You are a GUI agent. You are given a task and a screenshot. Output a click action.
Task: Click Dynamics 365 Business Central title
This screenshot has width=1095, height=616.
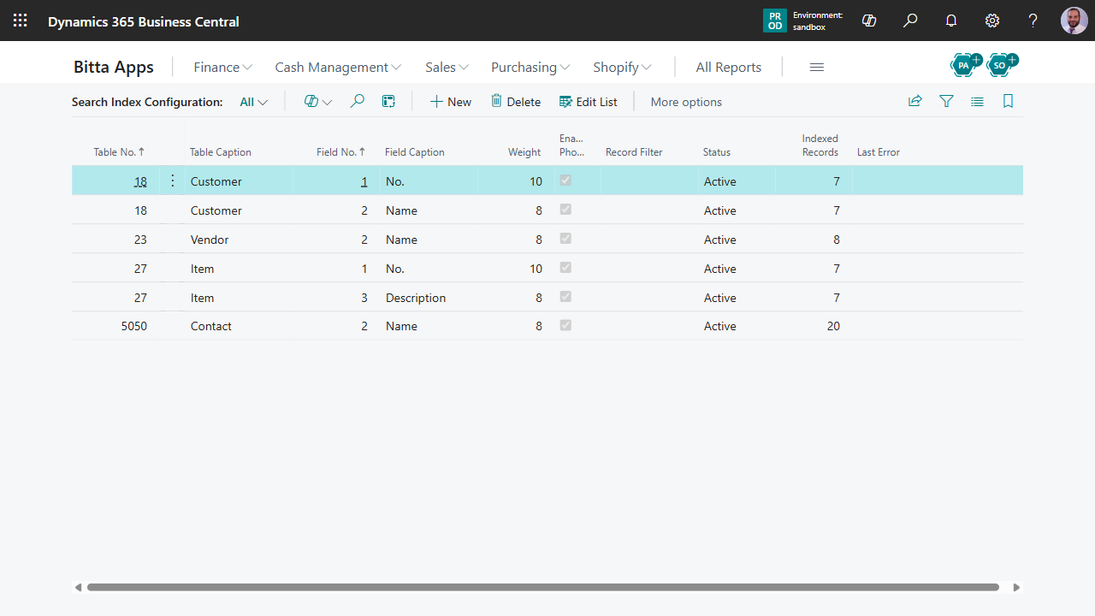(144, 21)
